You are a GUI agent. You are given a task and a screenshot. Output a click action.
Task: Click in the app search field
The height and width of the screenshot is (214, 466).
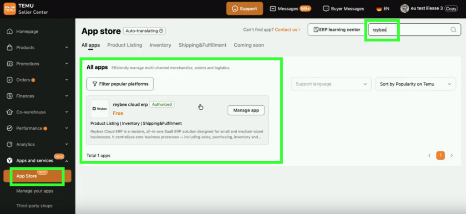(414, 30)
